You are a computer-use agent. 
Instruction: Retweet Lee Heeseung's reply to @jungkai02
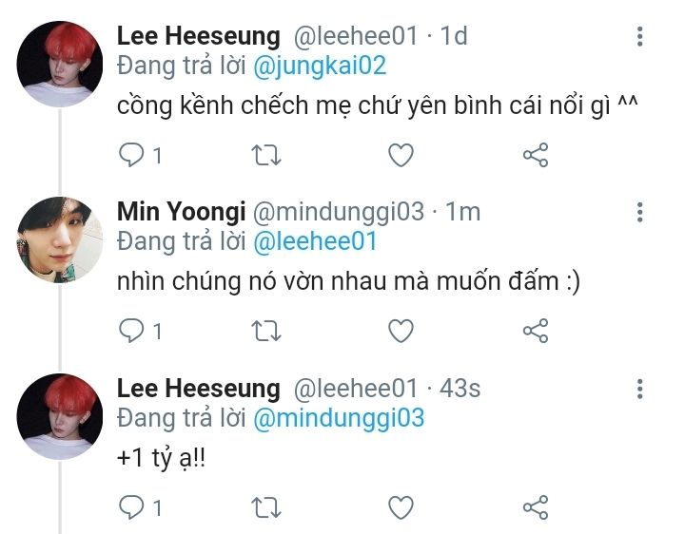[x=266, y=155]
